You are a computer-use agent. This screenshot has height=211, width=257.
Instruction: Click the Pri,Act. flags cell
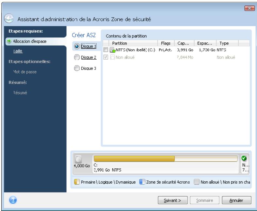[x=165, y=50]
